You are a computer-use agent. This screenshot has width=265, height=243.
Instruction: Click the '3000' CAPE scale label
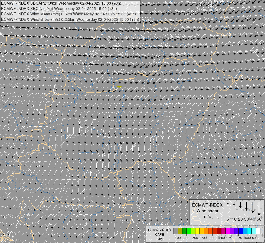(x=247, y=238)
